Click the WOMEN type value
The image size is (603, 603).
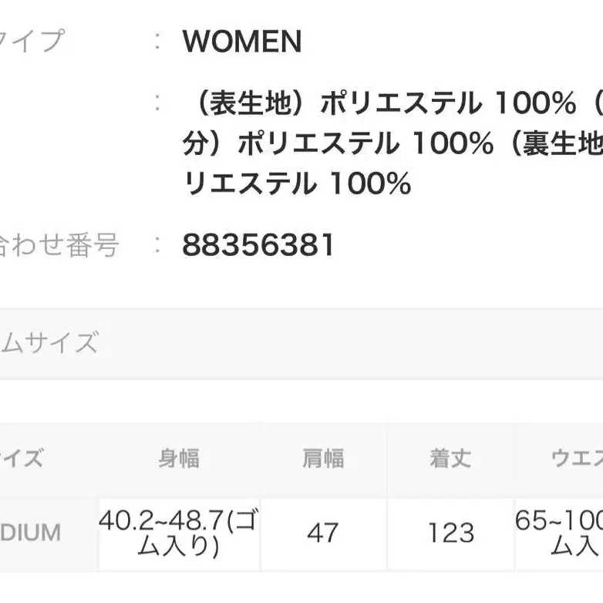pos(241,42)
